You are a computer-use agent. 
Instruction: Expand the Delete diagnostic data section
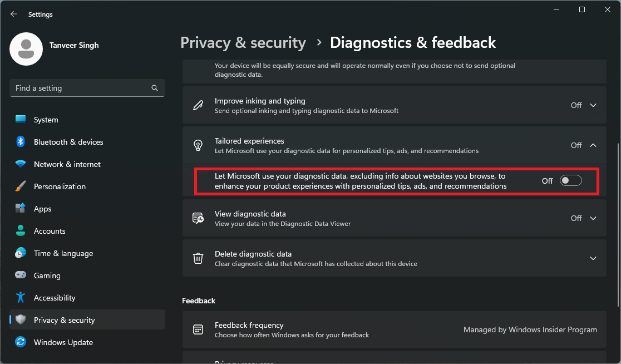[x=593, y=258]
